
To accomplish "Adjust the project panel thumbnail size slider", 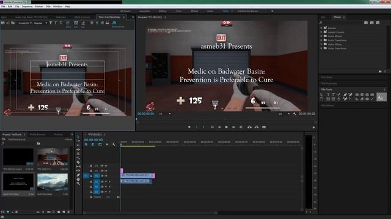I will pos(26,212).
